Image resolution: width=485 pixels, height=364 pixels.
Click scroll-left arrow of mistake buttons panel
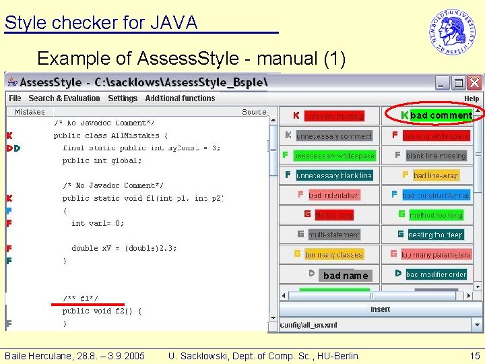click(284, 296)
